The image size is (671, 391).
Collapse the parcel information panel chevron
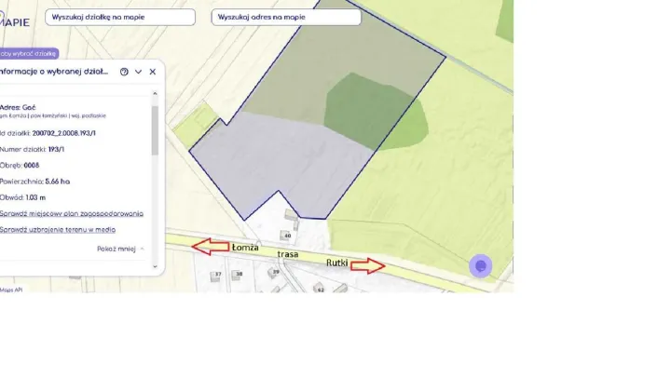pyautogui.click(x=138, y=72)
